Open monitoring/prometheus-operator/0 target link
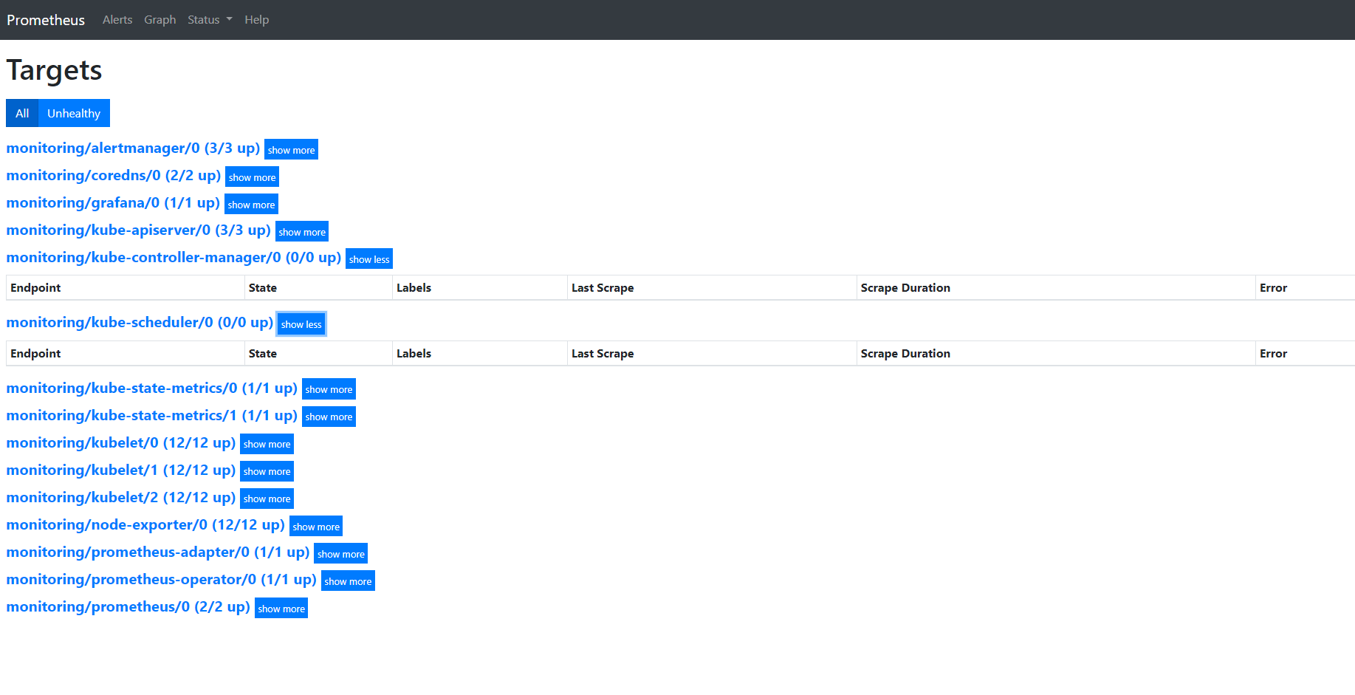Screen dimensions: 1355x695 pyautogui.click(x=161, y=579)
